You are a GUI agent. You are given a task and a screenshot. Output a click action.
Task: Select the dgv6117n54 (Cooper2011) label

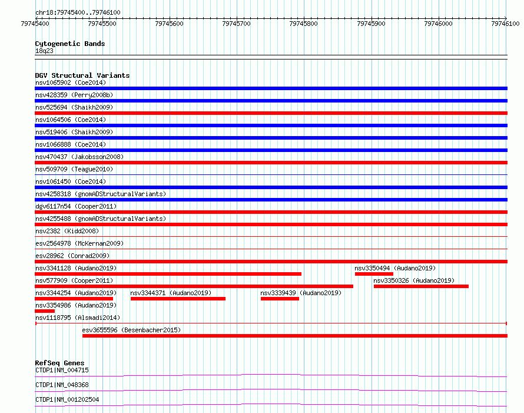(76, 206)
